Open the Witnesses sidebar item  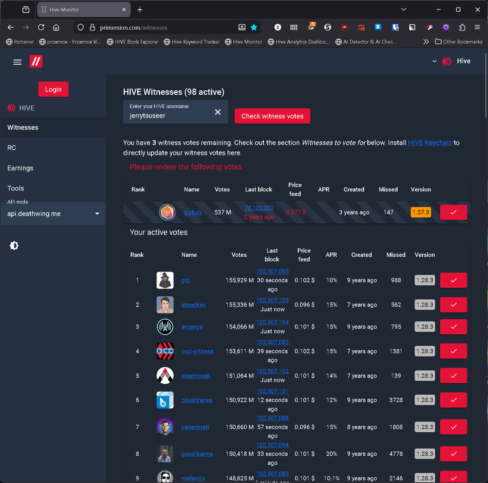pyautogui.click(x=53, y=127)
